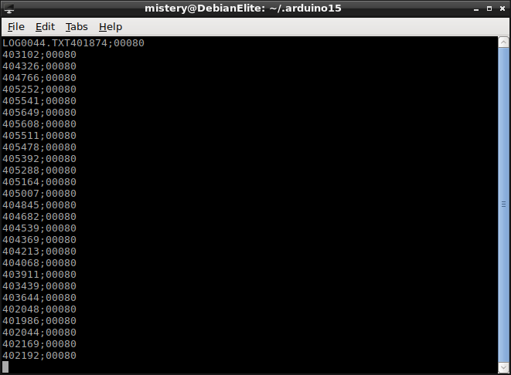Click the scrollbar up arrow
511x375 pixels.
point(503,42)
